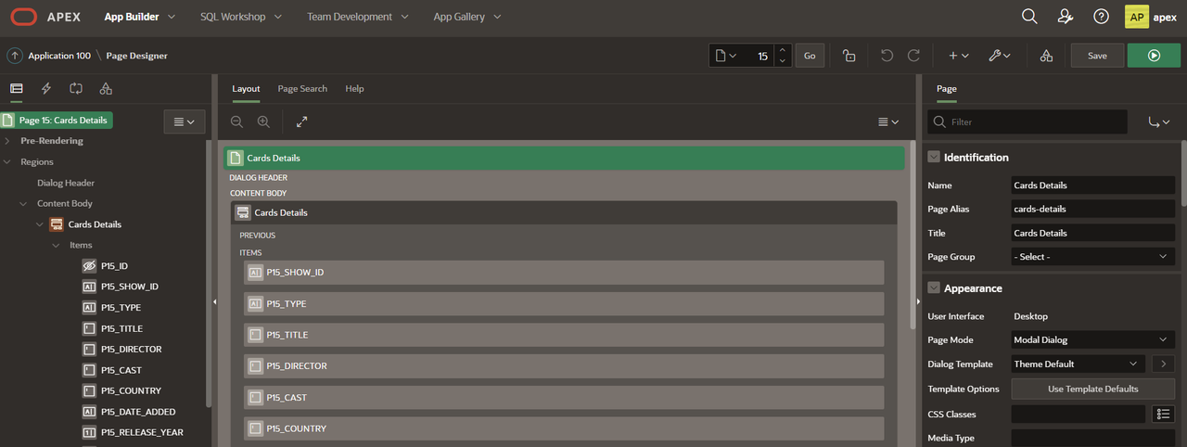This screenshot has height=447, width=1187.
Task: Select P15_TITLE in the tree
Action: click(x=112, y=328)
